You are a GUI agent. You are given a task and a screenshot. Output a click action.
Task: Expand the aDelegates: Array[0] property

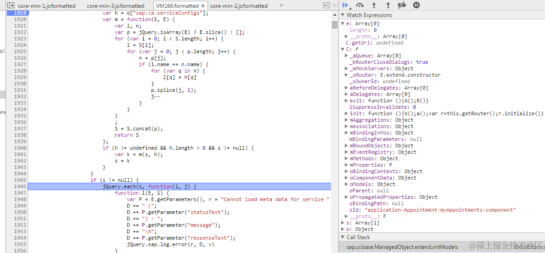click(347, 94)
